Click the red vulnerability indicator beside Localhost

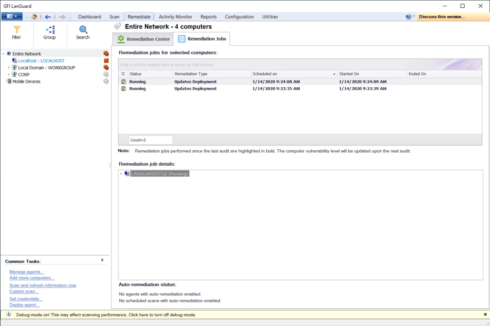[106, 60]
